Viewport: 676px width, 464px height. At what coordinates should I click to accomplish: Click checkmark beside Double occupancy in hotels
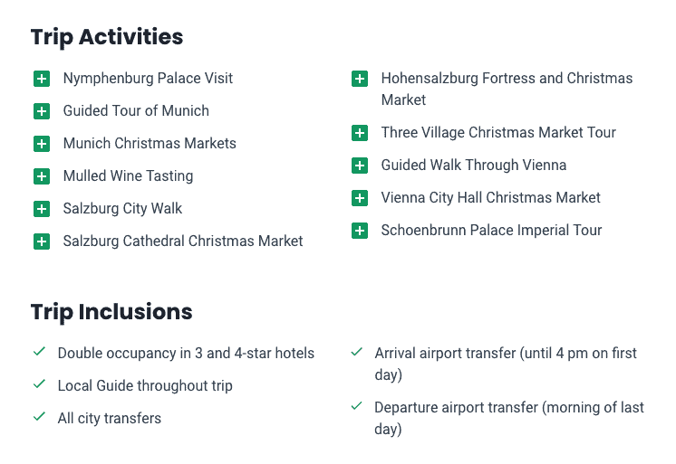click(39, 352)
